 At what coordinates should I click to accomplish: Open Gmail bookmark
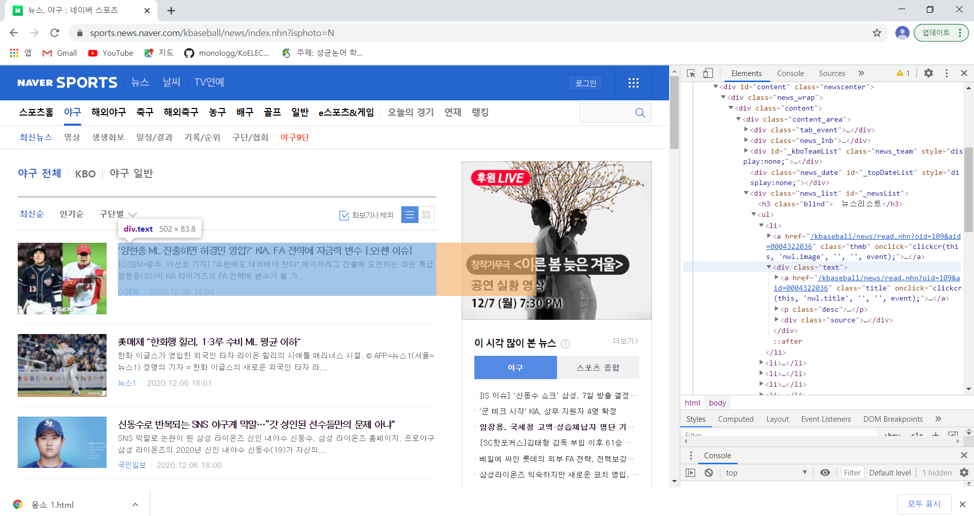point(60,53)
